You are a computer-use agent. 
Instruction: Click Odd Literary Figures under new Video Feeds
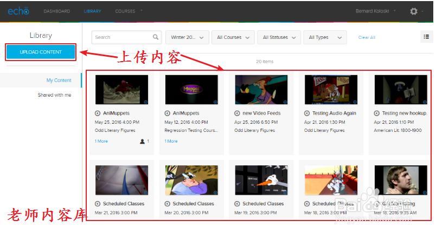pyautogui.click(x=254, y=130)
